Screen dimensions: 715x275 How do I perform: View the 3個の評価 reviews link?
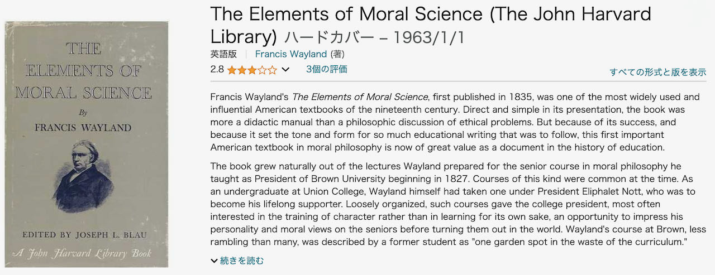tap(326, 69)
